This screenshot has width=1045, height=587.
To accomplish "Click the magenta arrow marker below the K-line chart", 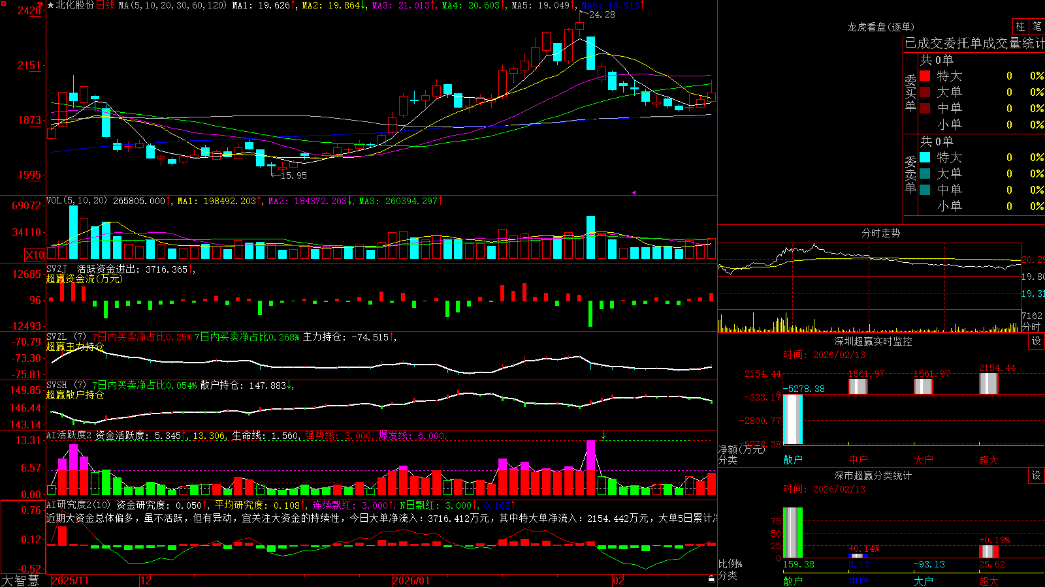I will (x=634, y=192).
